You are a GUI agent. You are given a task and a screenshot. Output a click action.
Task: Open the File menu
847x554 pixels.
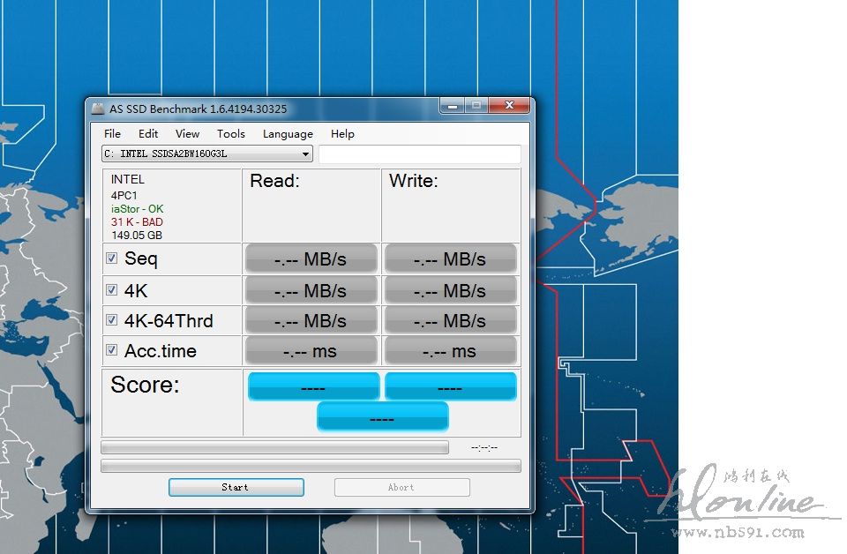point(112,134)
